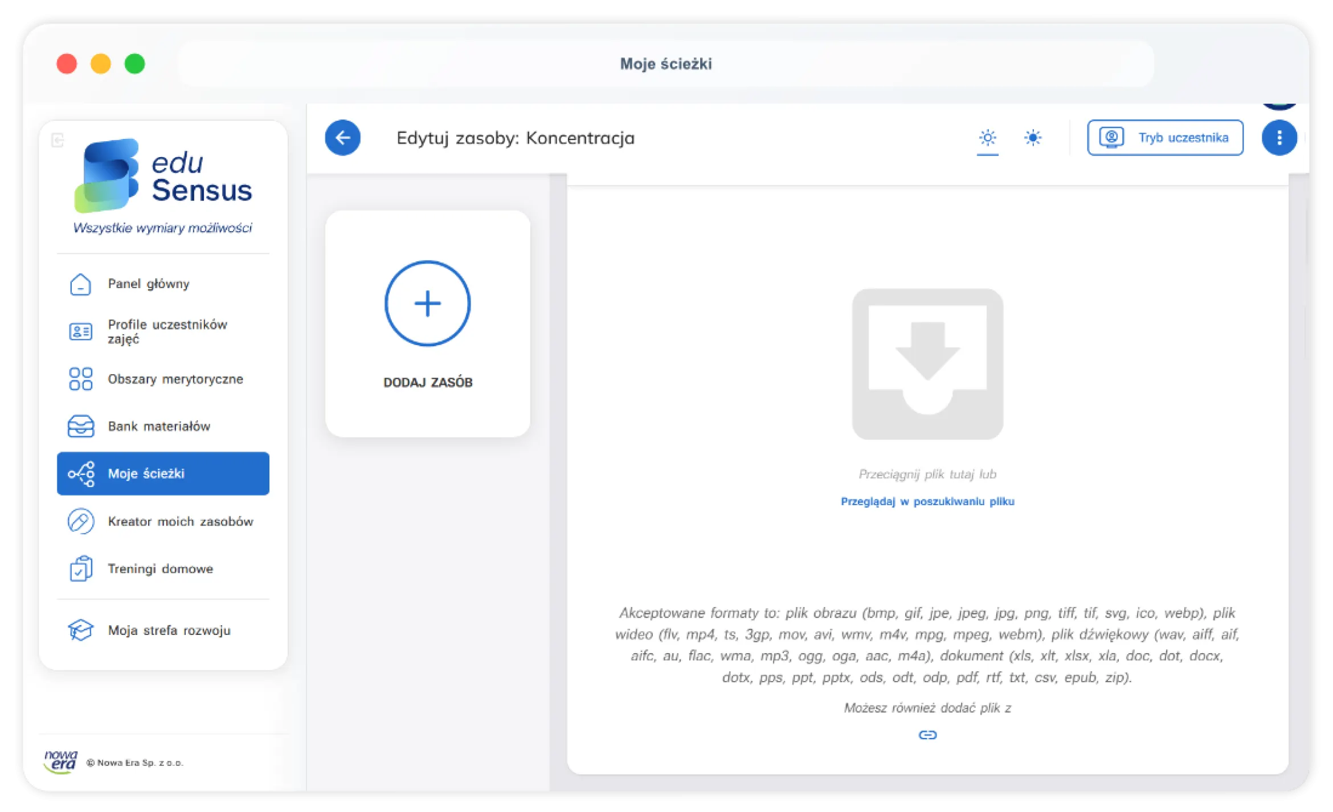Select the outlined sun light-mode icon
Image resolution: width=1333 pixels, height=812 pixels.
[987, 137]
